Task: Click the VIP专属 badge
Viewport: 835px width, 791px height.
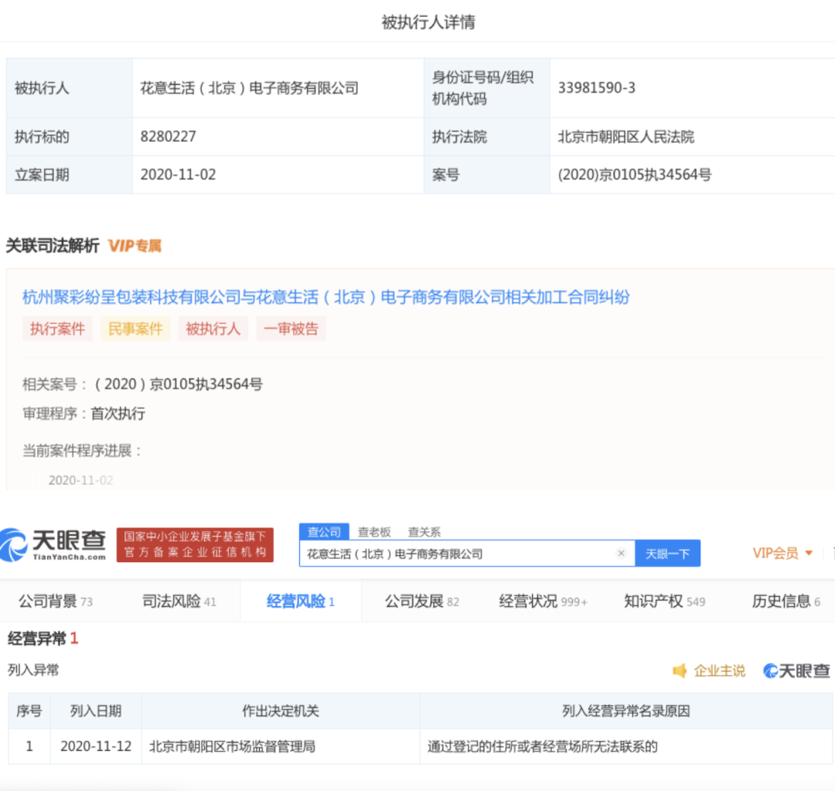Action: [x=135, y=246]
